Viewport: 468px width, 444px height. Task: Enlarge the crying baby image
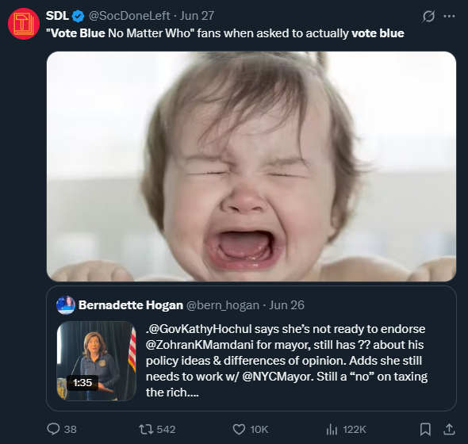[251, 166]
